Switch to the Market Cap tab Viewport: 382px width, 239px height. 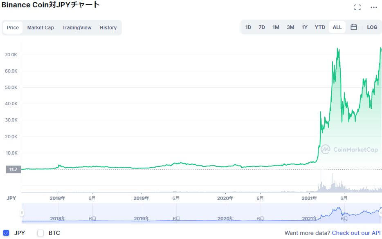tap(40, 28)
